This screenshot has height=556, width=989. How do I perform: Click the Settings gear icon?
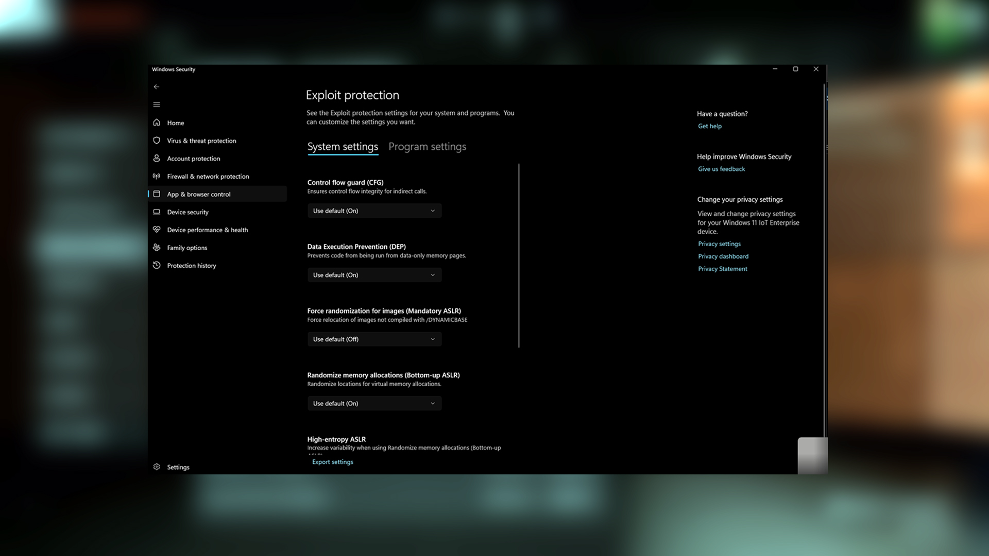tap(157, 467)
